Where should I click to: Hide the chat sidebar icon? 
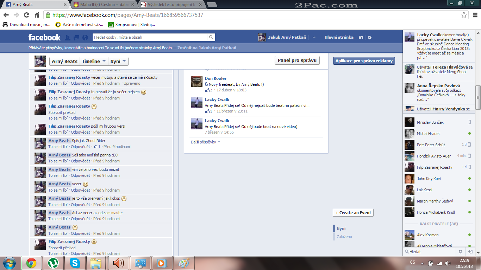[x=470, y=252]
